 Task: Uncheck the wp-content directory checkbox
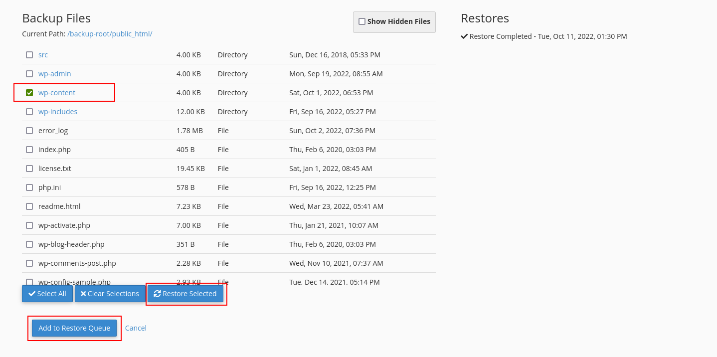tap(29, 92)
